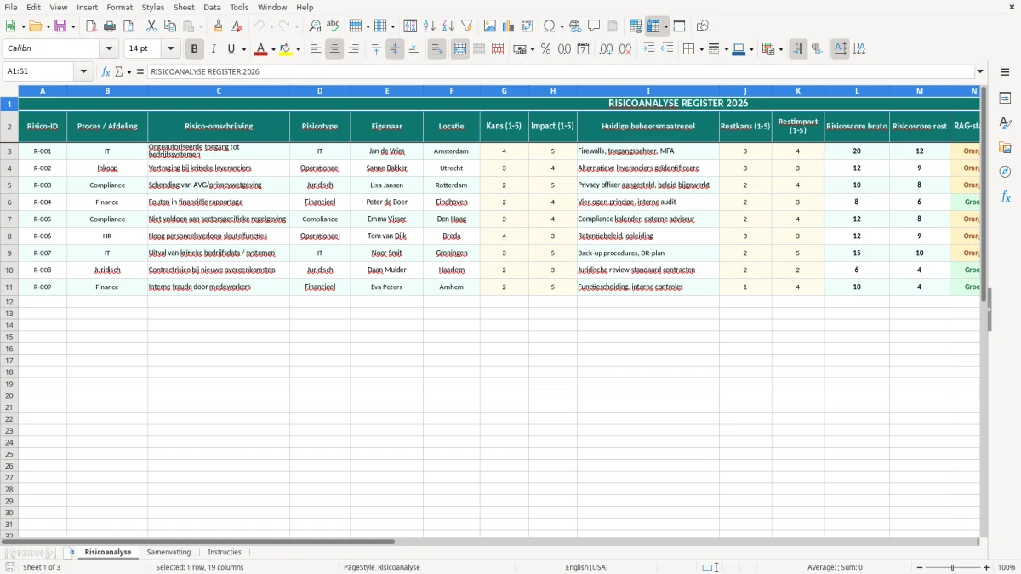Click Define Print Area icon
This screenshot has width=1021, height=574.
click(x=636, y=26)
